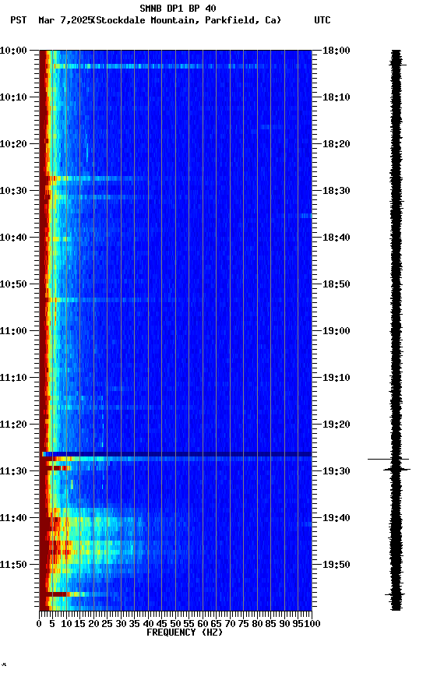
Task: Click the 25 Hz frequency axis label
Action: 107,624
